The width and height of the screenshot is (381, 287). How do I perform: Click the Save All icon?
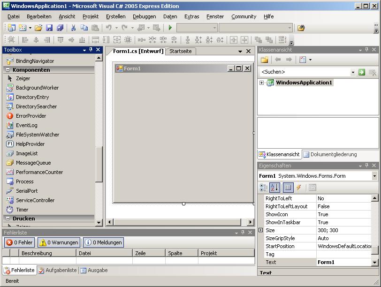[x=60, y=28]
